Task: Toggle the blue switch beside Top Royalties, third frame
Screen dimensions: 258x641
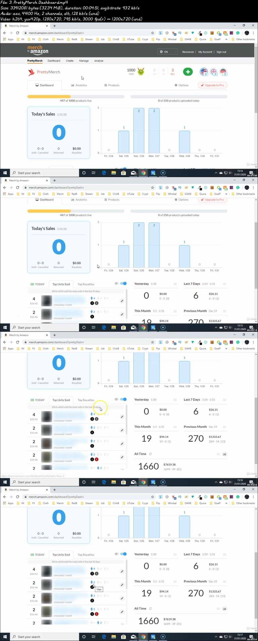Action: click(123, 399)
